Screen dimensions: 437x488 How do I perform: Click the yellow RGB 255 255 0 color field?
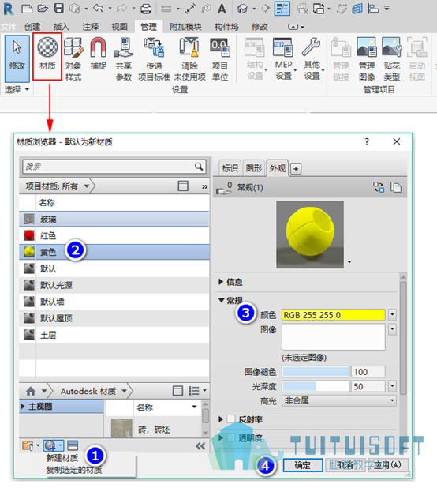point(333,315)
